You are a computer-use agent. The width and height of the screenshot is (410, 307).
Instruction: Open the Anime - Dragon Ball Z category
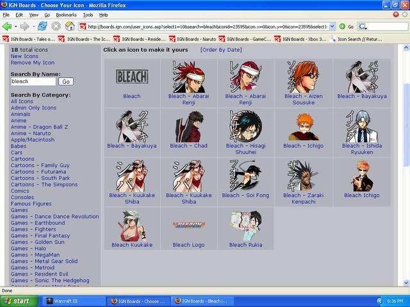[x=39, y=127]
